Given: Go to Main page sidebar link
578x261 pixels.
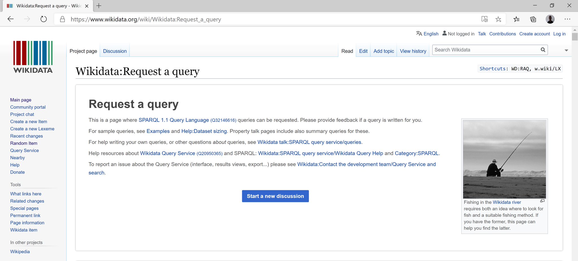Looking at the screenshot, I should click(x=21, y=100).
